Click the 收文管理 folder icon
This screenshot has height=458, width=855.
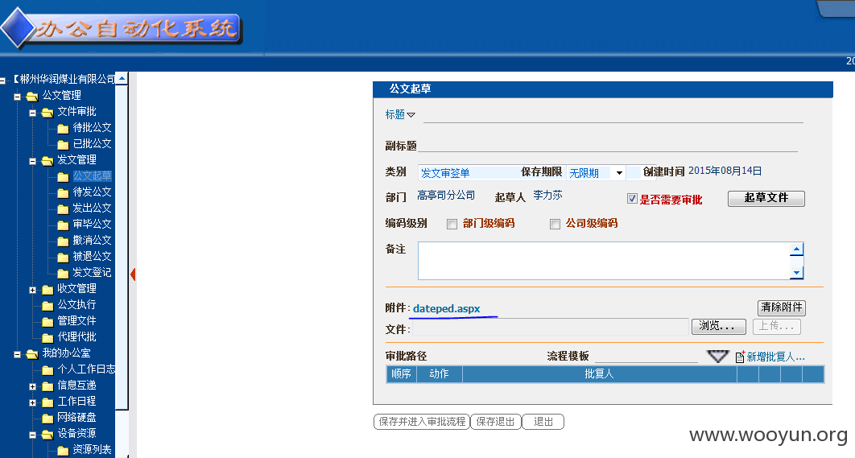(47, 289)
